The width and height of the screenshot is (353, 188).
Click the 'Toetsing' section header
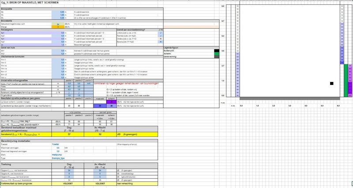pyautogui.click(x=6, y=164)
